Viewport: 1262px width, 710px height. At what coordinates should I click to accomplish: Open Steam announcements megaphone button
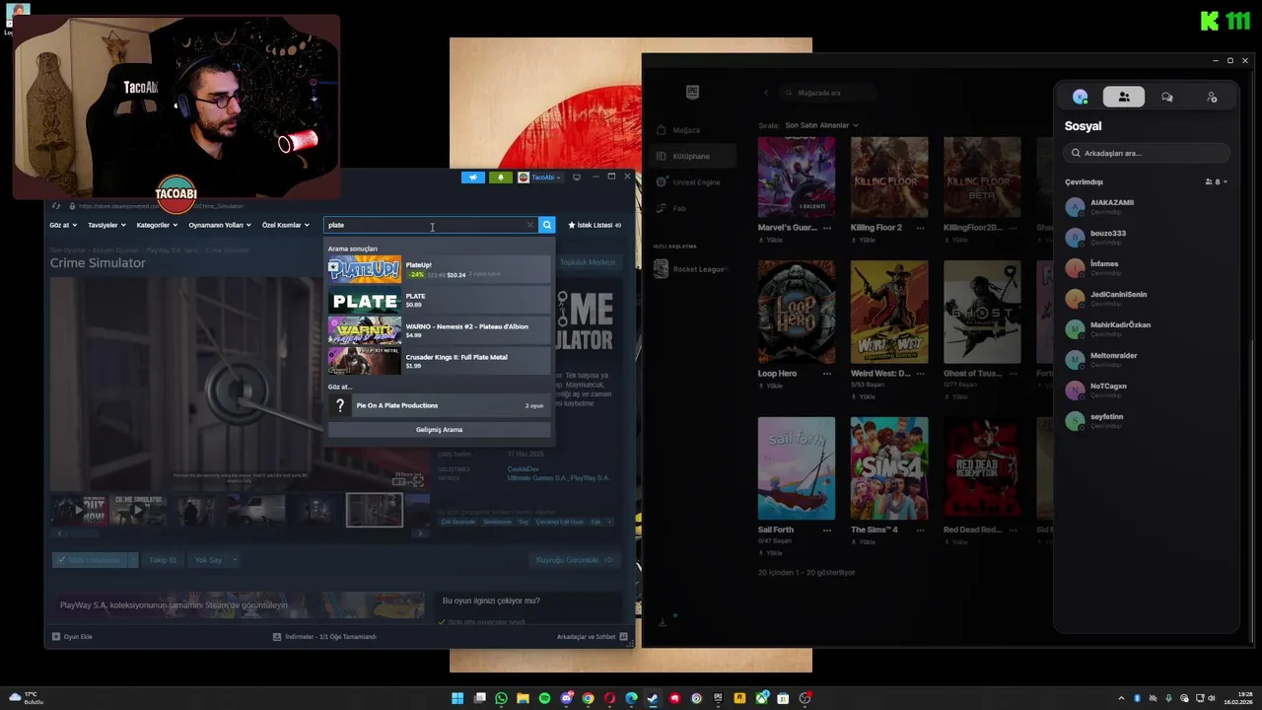pyautogui.click(x=472, y=177)
